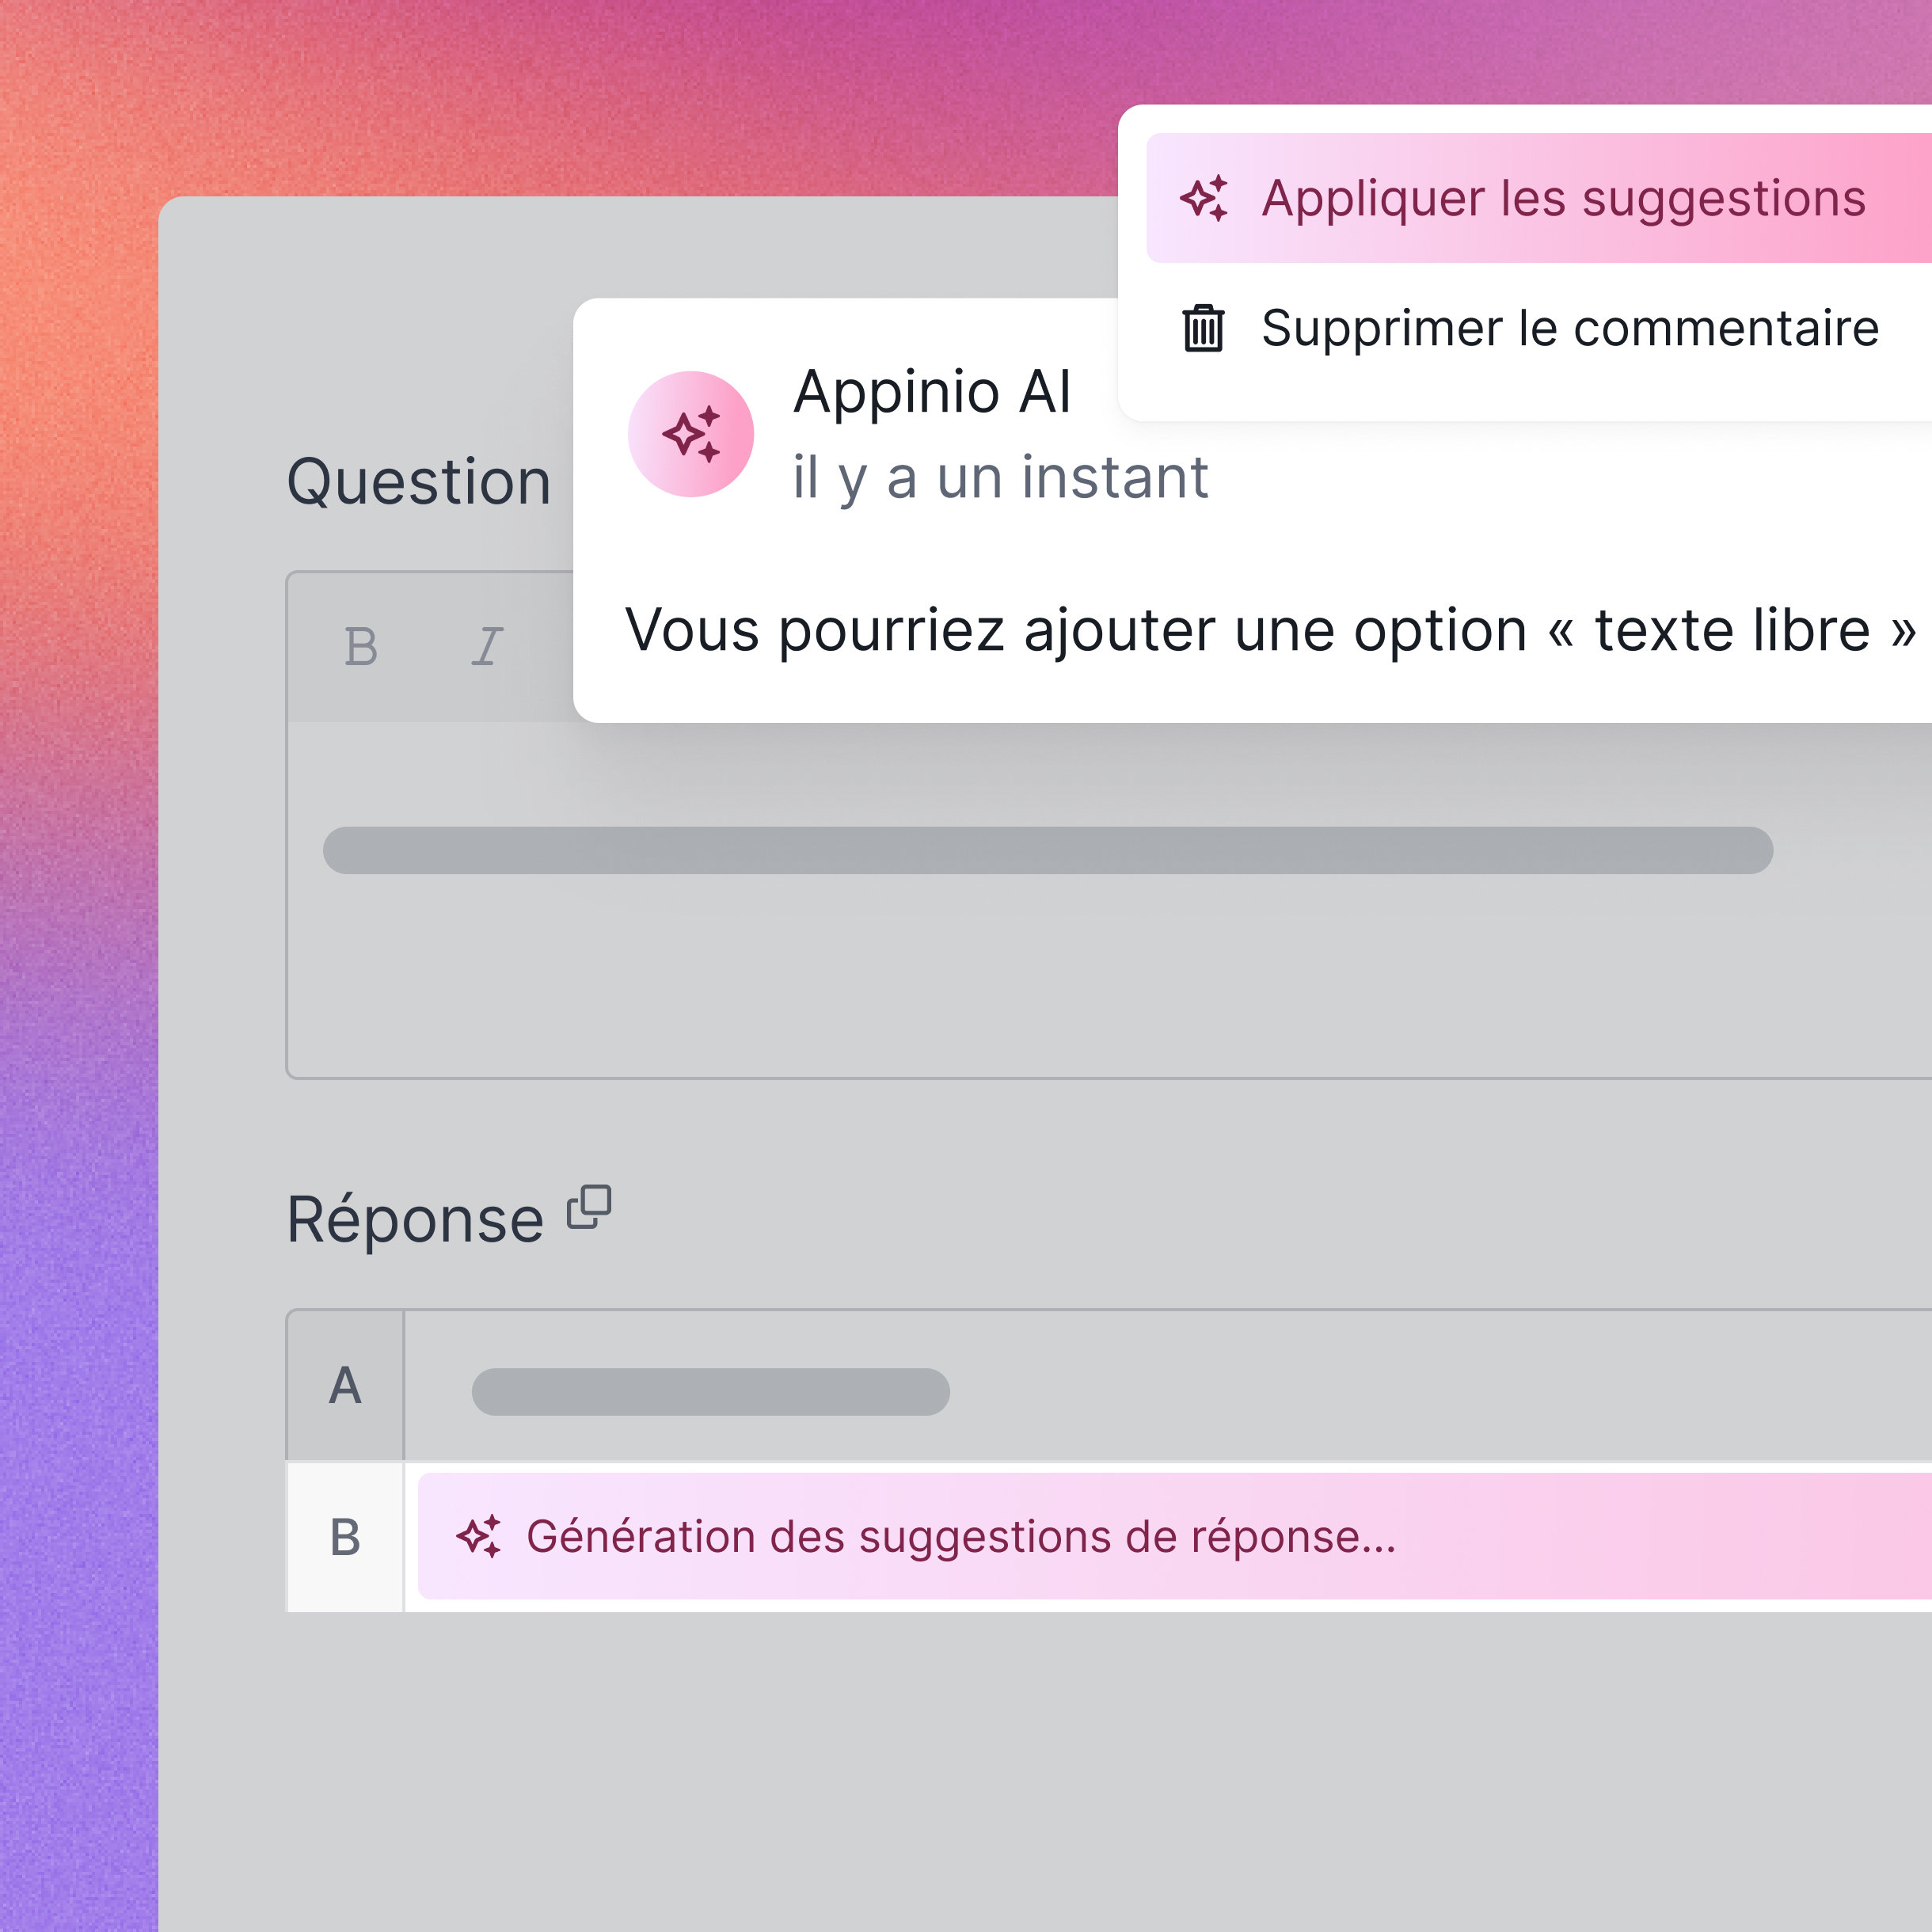Click the duplicate icon next to Réponse
This screenshot has height=1932, width=1932.
pos(589,1207)
